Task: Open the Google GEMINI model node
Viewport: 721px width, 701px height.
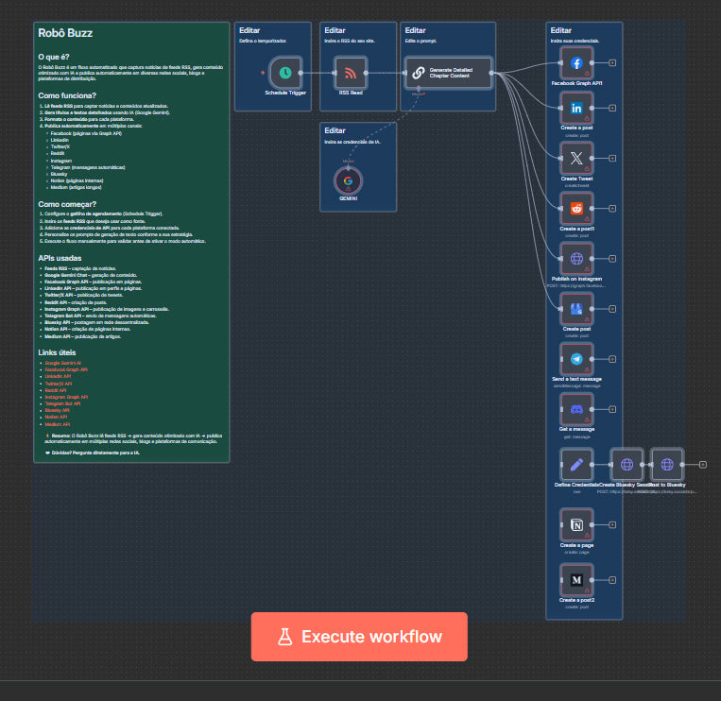Action: 348,180
